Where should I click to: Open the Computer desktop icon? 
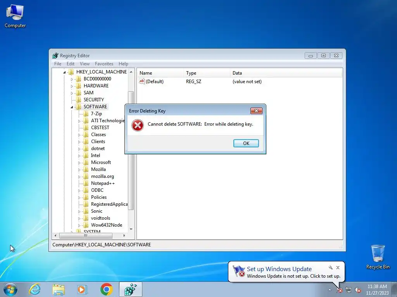click(x=15, y=15)
